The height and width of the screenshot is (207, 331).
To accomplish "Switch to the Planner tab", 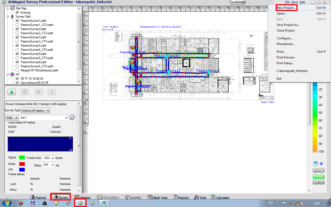I will click(38, 198).
